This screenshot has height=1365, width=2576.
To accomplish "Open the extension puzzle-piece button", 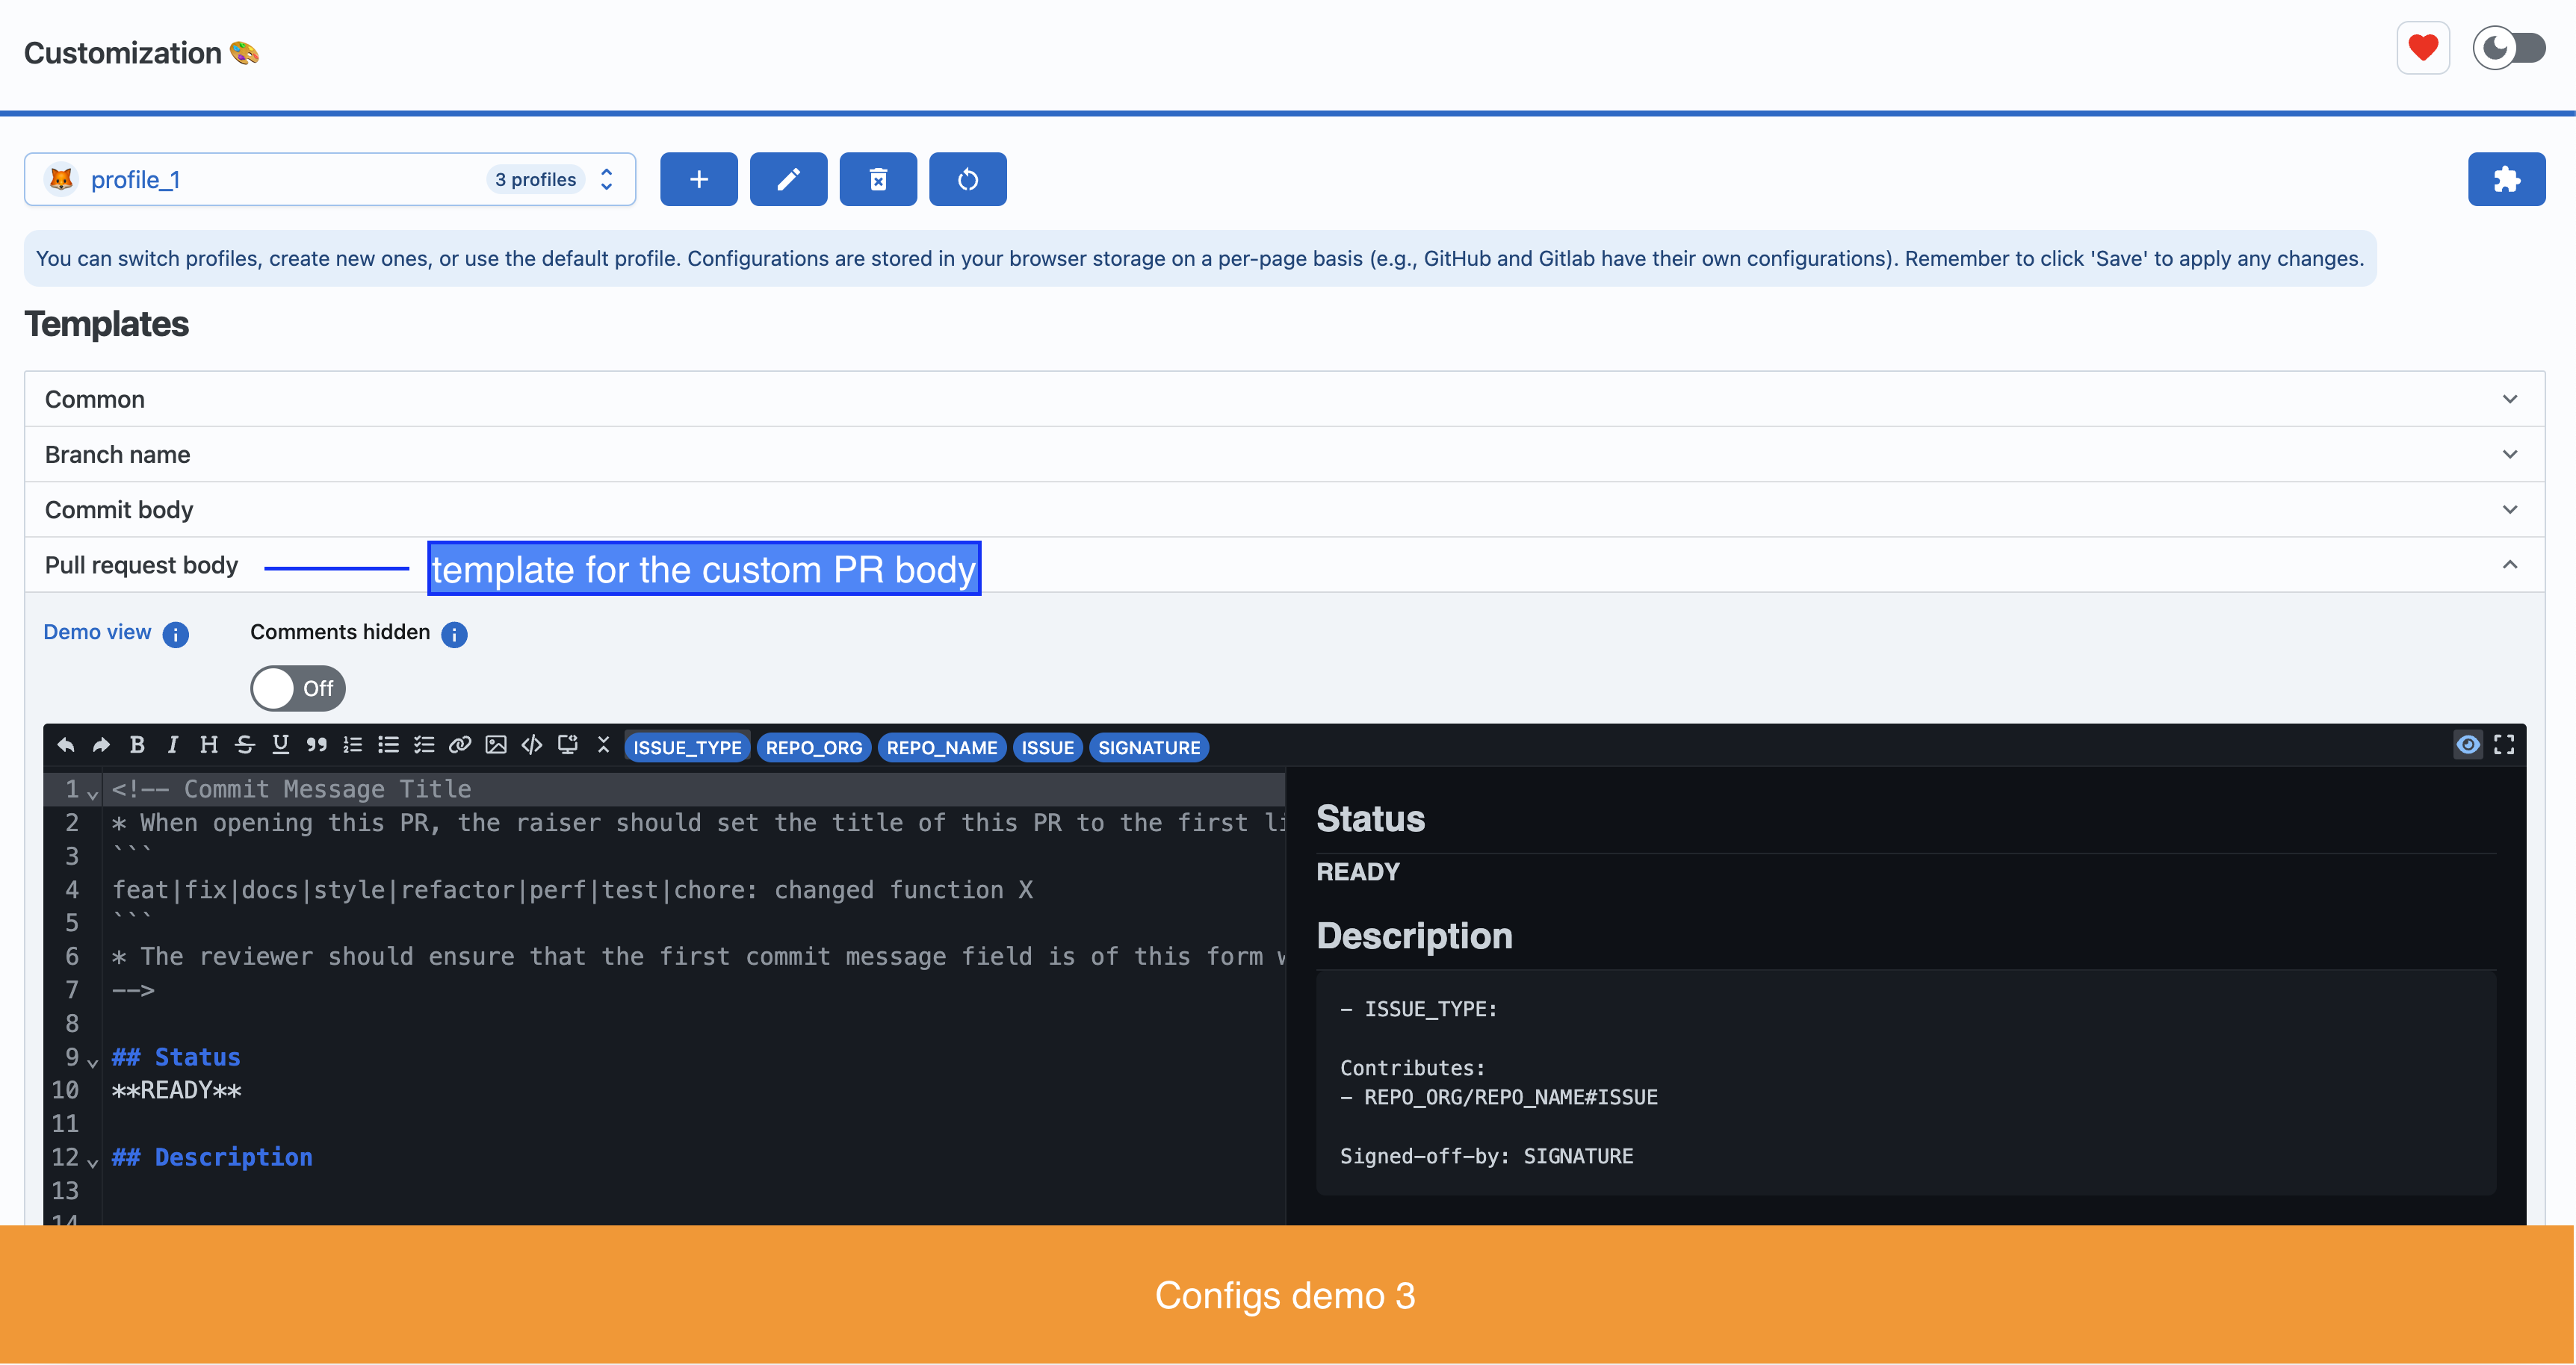I will coord(2506,180).
